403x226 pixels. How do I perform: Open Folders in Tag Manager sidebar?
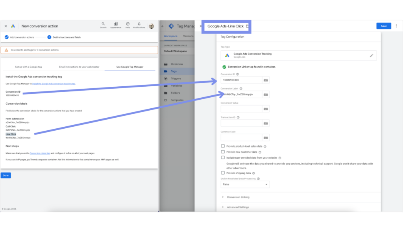[175, 93]
